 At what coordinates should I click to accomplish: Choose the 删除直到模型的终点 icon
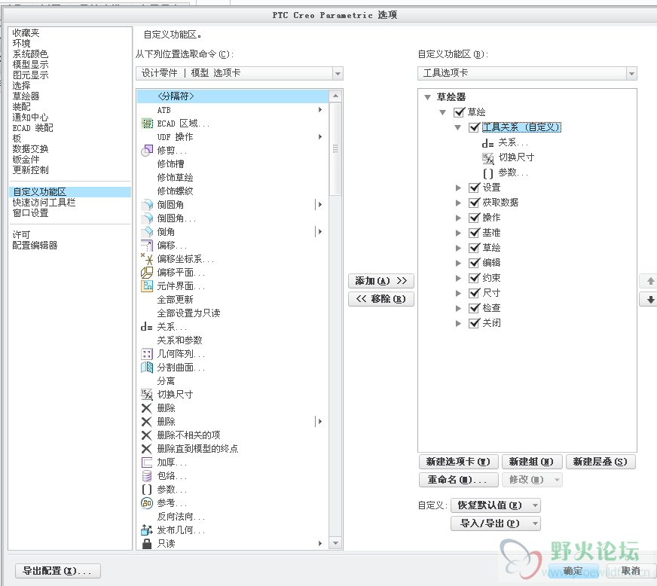[147, 449]
